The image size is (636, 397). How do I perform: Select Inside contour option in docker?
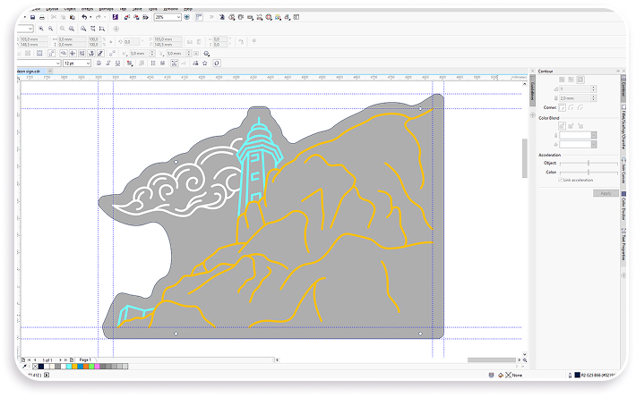tap(572, 80)
